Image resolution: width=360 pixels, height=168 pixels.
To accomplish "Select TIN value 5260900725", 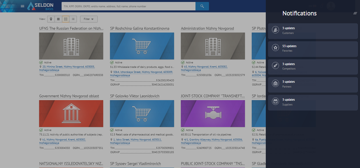I will click(x=204, y=148).
